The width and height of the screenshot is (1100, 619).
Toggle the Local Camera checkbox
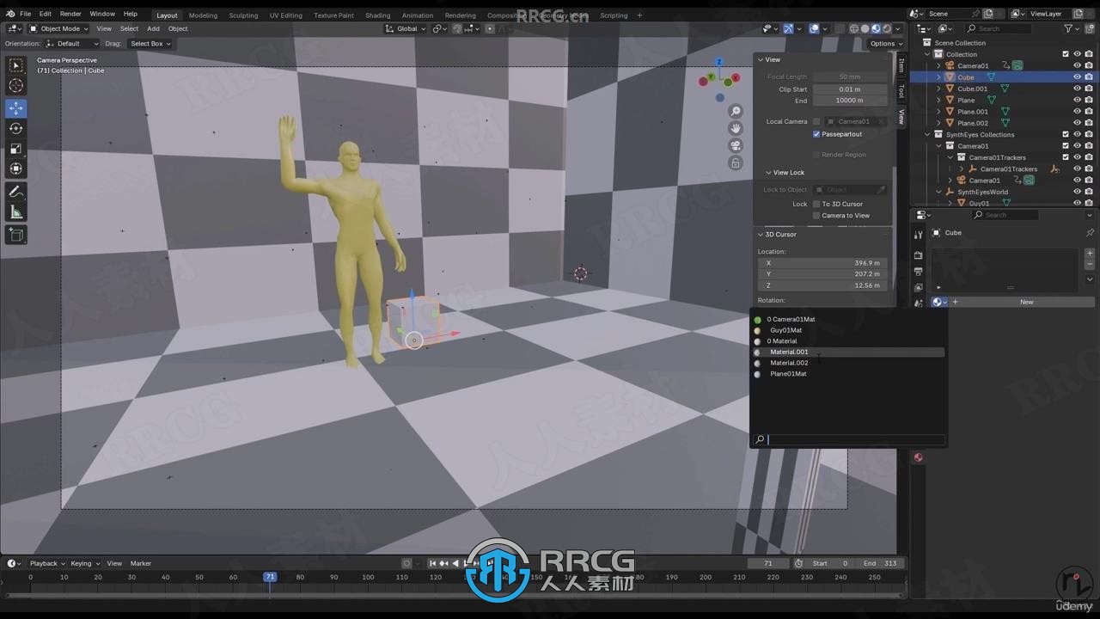(816, 121)
